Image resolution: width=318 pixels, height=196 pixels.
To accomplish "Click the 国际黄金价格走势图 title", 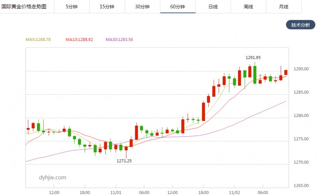I will pyautogui.click(x=24, y=6).
